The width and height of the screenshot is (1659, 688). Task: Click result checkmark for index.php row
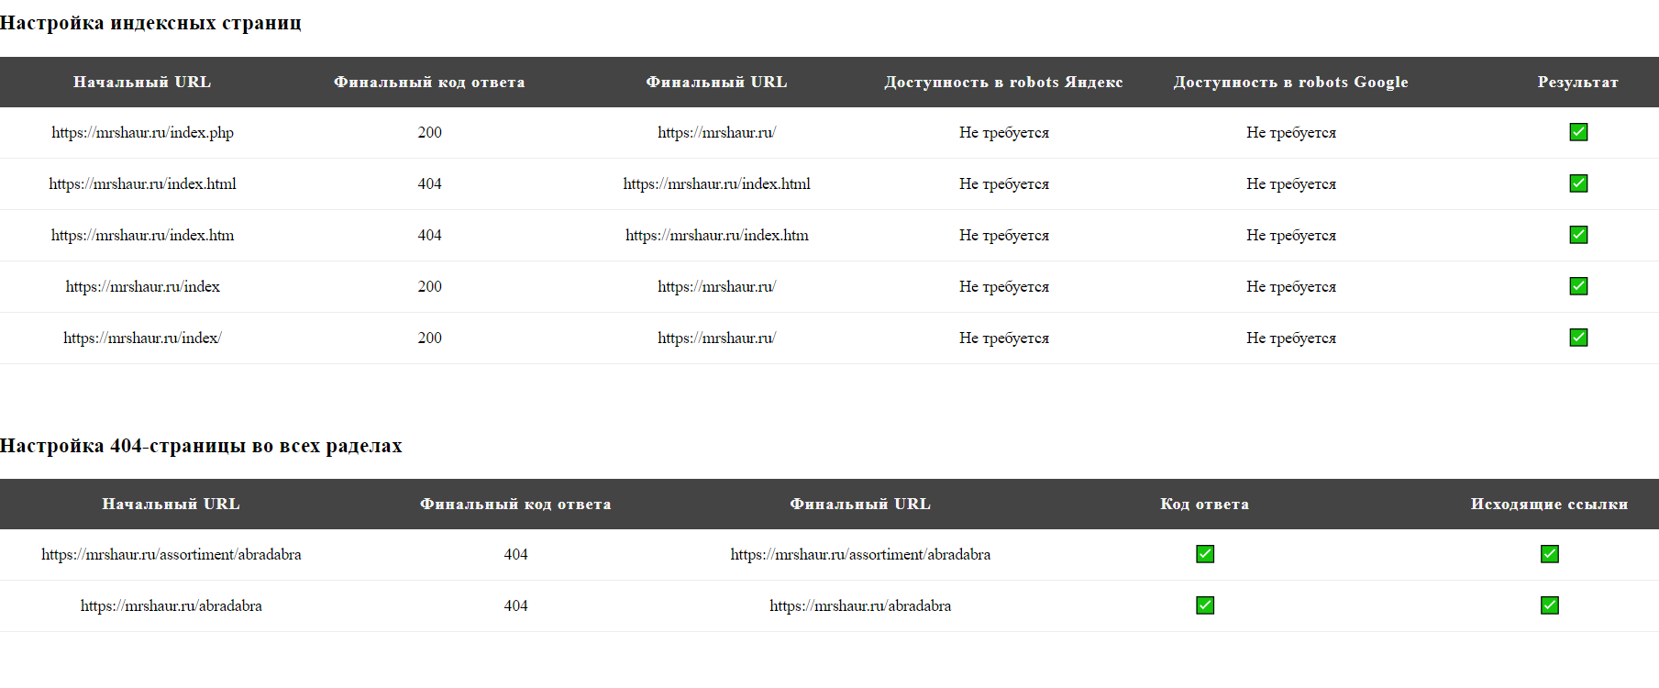(x=1577, y=132)
